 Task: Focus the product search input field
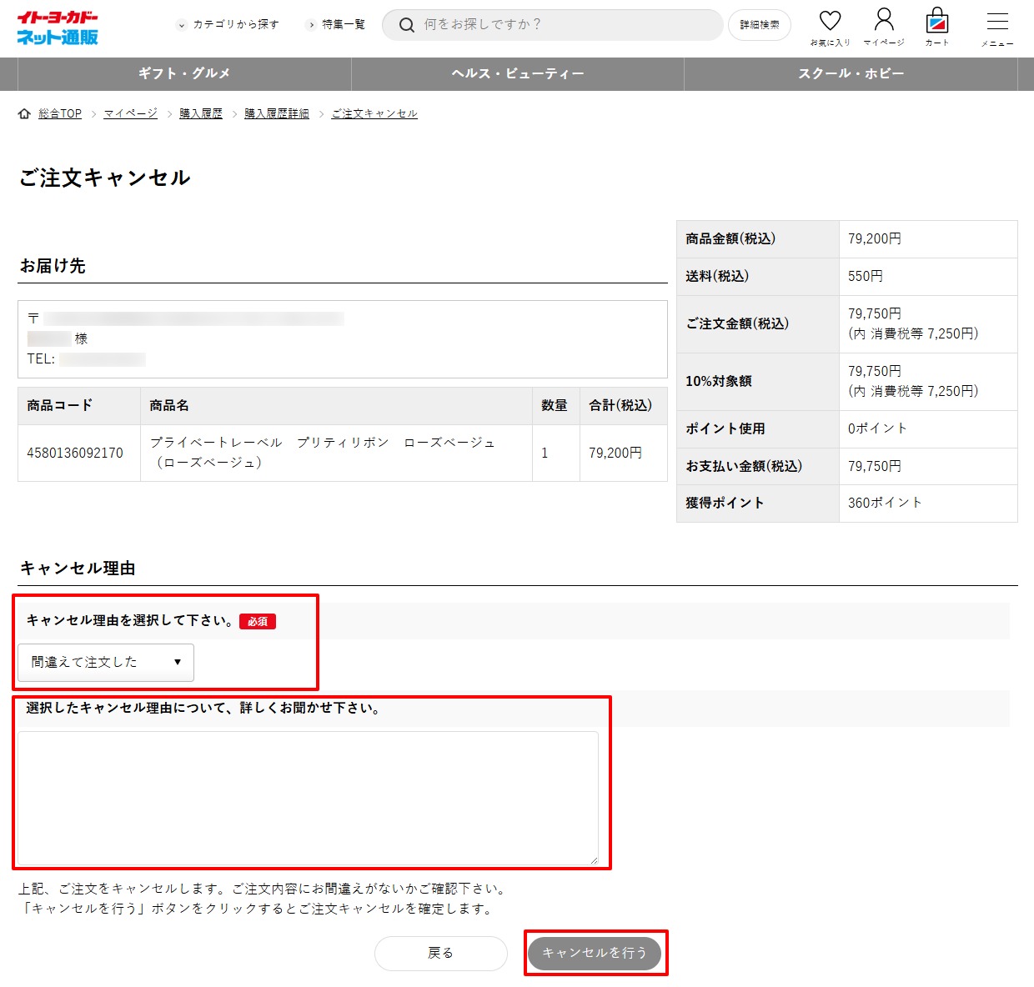click(x=567, y=25)
